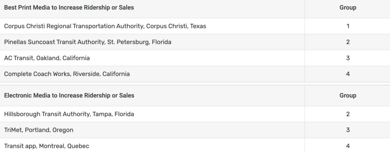Click group number 1 for Corpus Christi
This screenshot has width=390, height=152.
348,26
